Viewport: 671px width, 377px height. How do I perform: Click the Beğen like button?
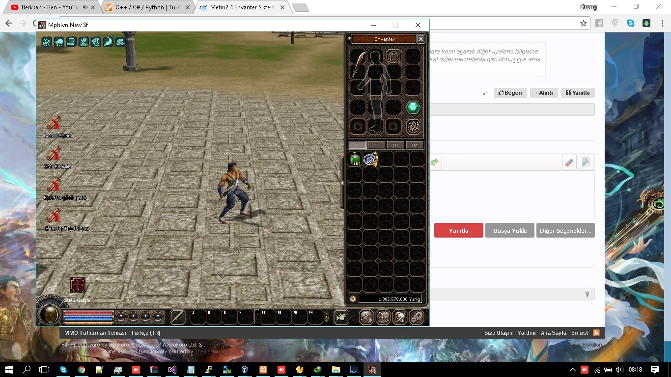[x=510, y=93]
